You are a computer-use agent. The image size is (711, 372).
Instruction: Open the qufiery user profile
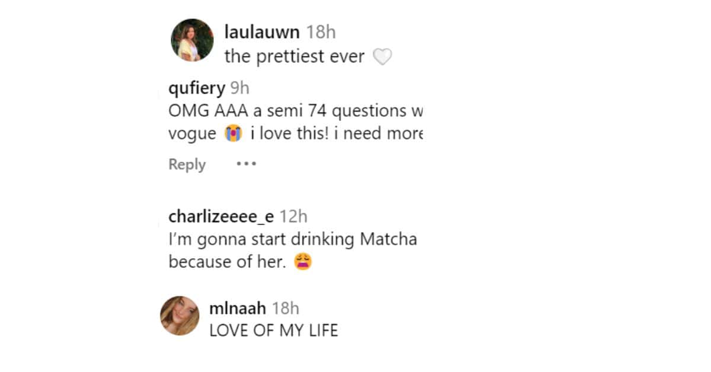197,89
